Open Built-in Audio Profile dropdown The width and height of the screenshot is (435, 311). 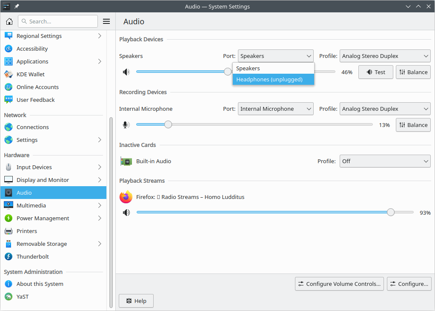[385, 161]
